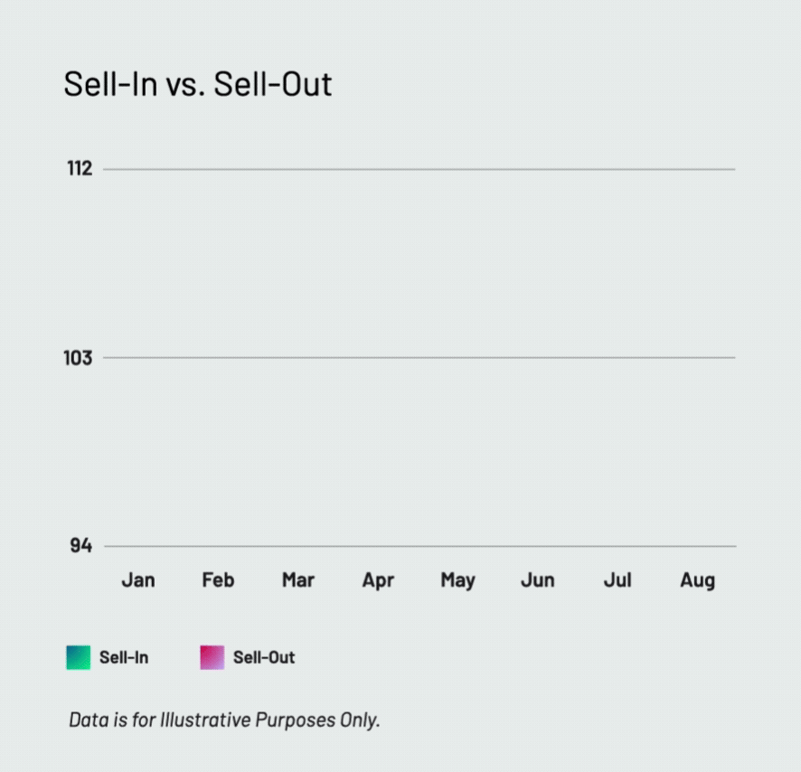
Task: Click the Feb x-axis label
Action: tap(218, 580)
